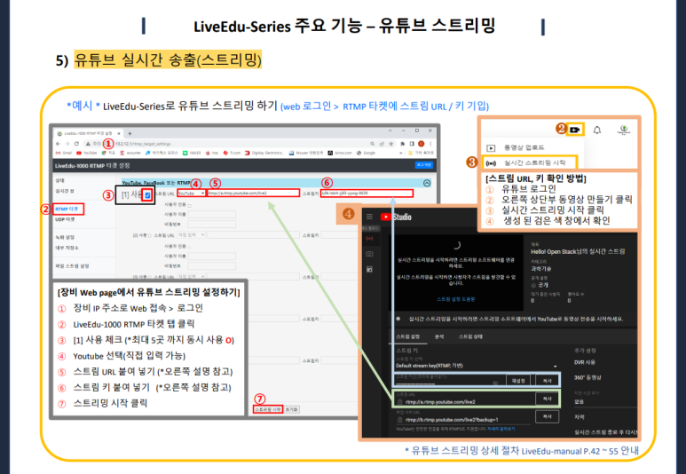This screenshot has width=686, height=474.
Task: Toggle the [2] 사용 checkbox
Action: (150, 235)
